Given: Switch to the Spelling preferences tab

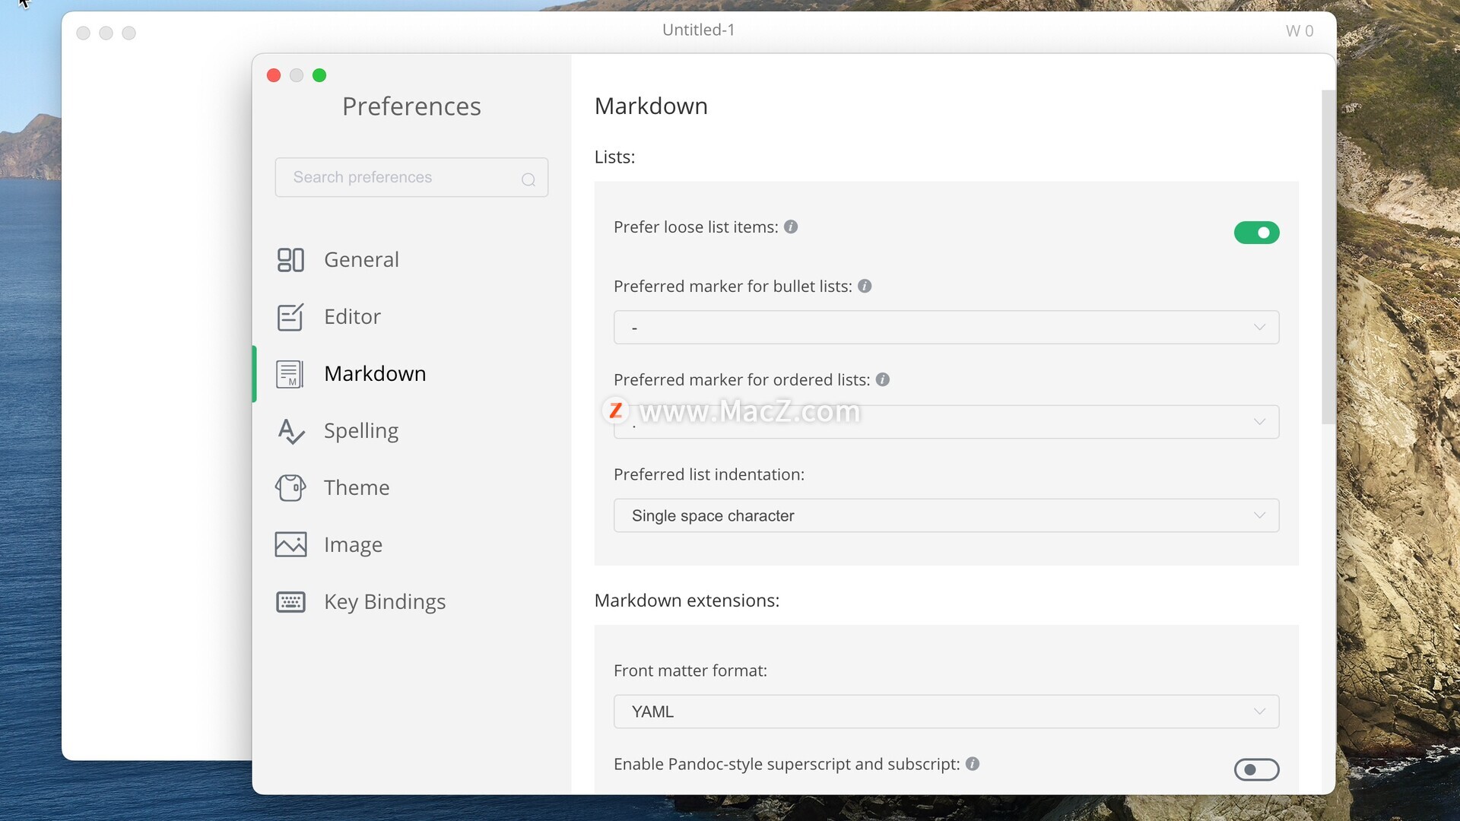Looking at the screenshot, I should coord(360,431).
